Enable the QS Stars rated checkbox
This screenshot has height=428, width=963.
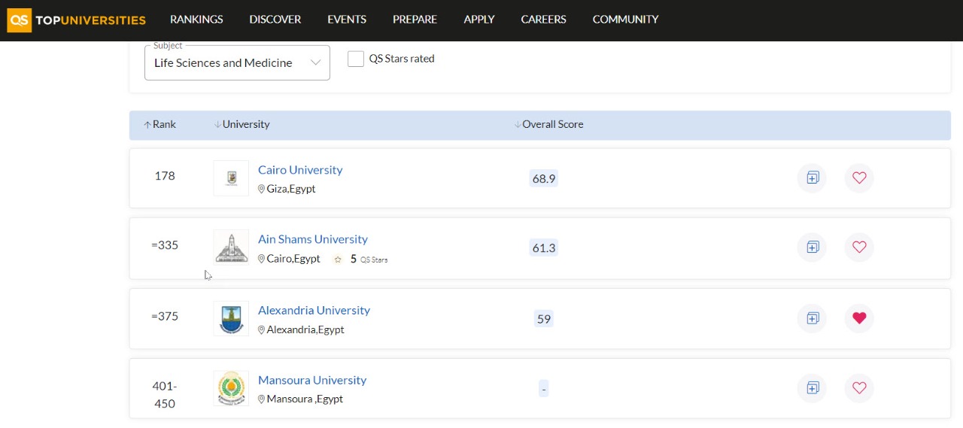(356, 59)
